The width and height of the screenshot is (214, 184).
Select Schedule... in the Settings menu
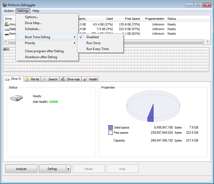[x=47, y=29]
